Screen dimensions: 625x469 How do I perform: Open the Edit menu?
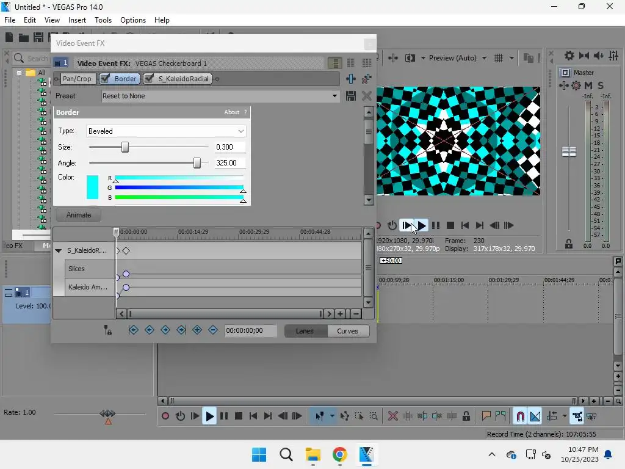point(30,20)
